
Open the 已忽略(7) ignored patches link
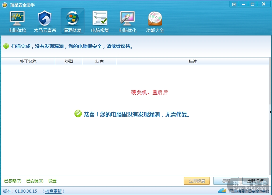pyautogui.click(x=13, y=181)
